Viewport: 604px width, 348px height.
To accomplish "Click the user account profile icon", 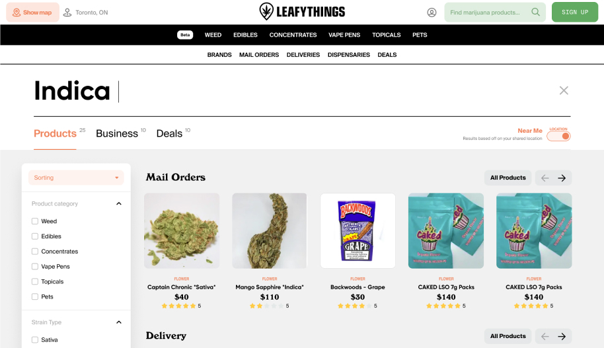I will [x=432, y=13].
